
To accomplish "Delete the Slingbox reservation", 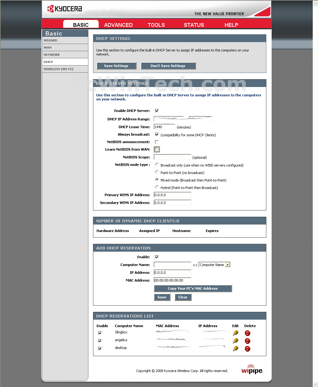I will pyautogui.click(x=247, y=333).
